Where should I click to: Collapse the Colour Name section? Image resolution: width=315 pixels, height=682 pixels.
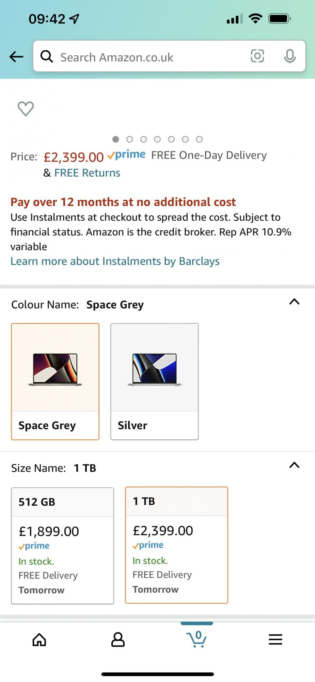click(294, 302)
